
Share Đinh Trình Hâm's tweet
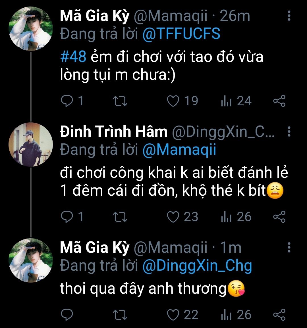click(279, 217)
